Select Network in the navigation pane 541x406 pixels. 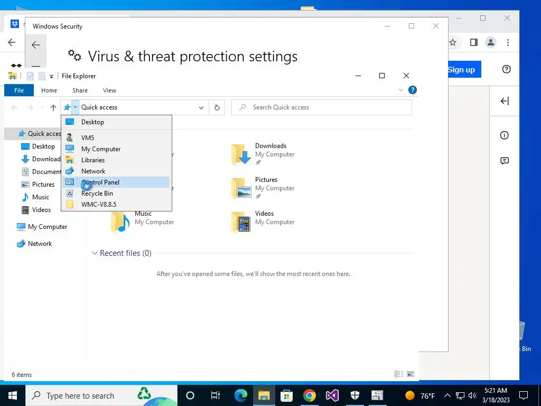34,244
